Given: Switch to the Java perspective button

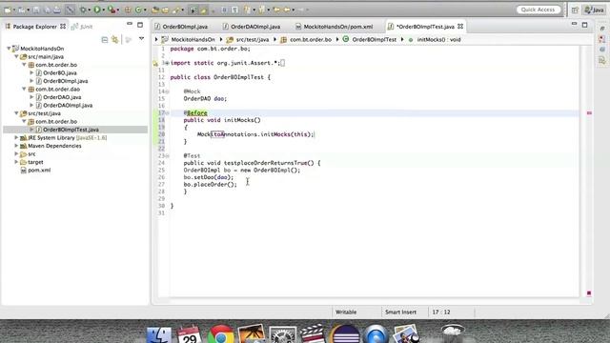Looking at the screenshot, I should click(595, 10).
